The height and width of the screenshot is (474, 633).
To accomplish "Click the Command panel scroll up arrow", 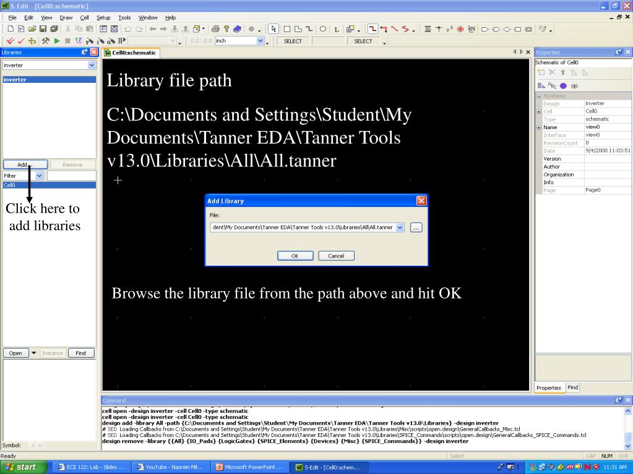I will tap(628, 411).
